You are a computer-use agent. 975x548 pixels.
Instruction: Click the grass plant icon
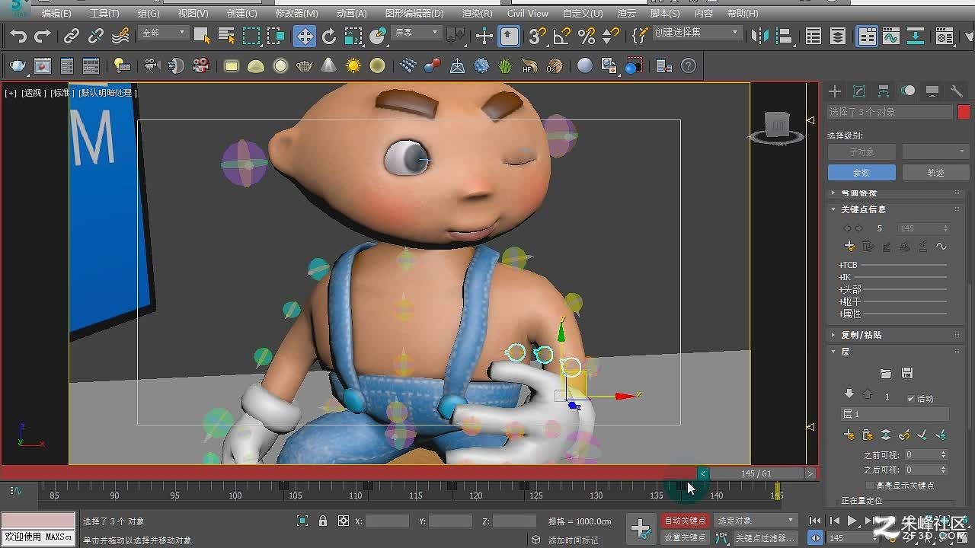(x=506, y=66)
